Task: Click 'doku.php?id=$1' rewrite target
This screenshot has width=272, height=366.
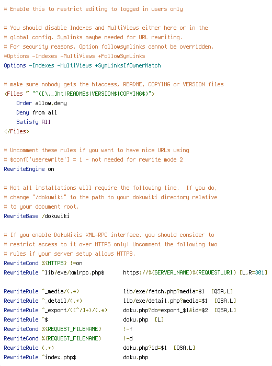Action: pyautogui.click(x=145, y=348)
